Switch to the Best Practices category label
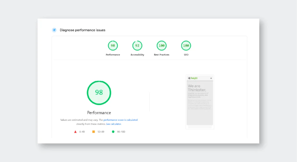The image size is (297, 162). point(162,55)
